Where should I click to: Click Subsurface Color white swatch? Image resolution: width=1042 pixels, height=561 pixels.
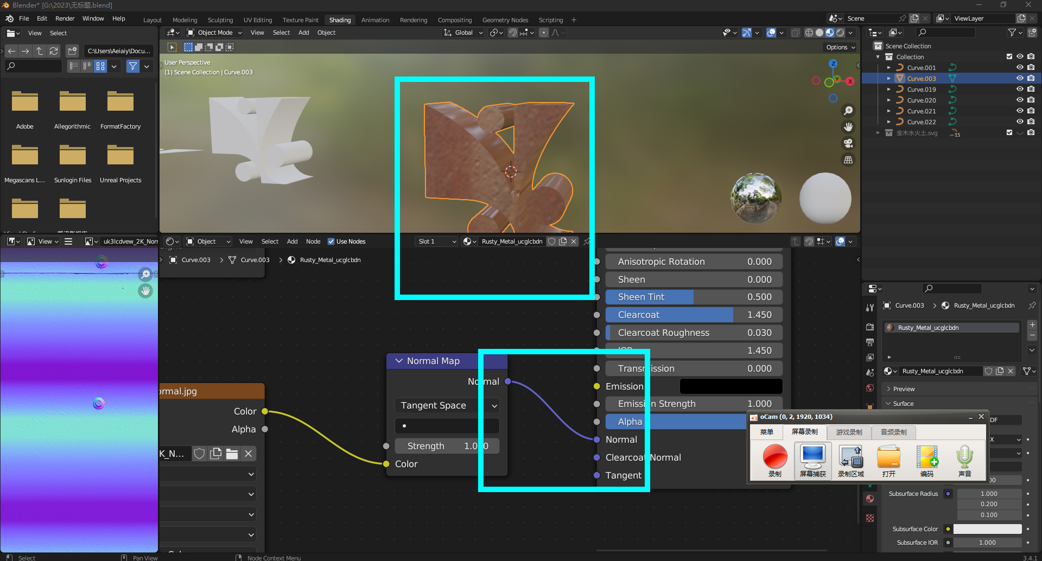pyautogui.click(x=987, y=529)
